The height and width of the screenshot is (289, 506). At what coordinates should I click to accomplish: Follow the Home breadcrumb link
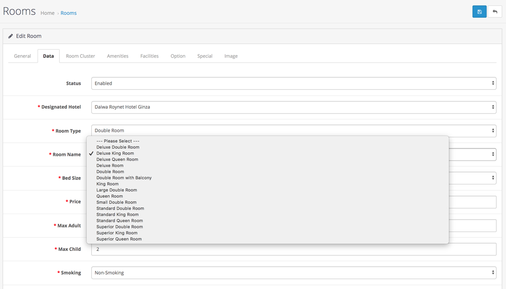coord(48,13)
